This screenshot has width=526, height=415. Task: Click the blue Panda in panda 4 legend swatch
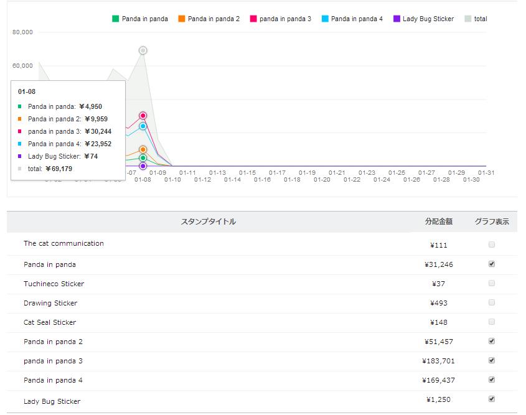[325, 19]
